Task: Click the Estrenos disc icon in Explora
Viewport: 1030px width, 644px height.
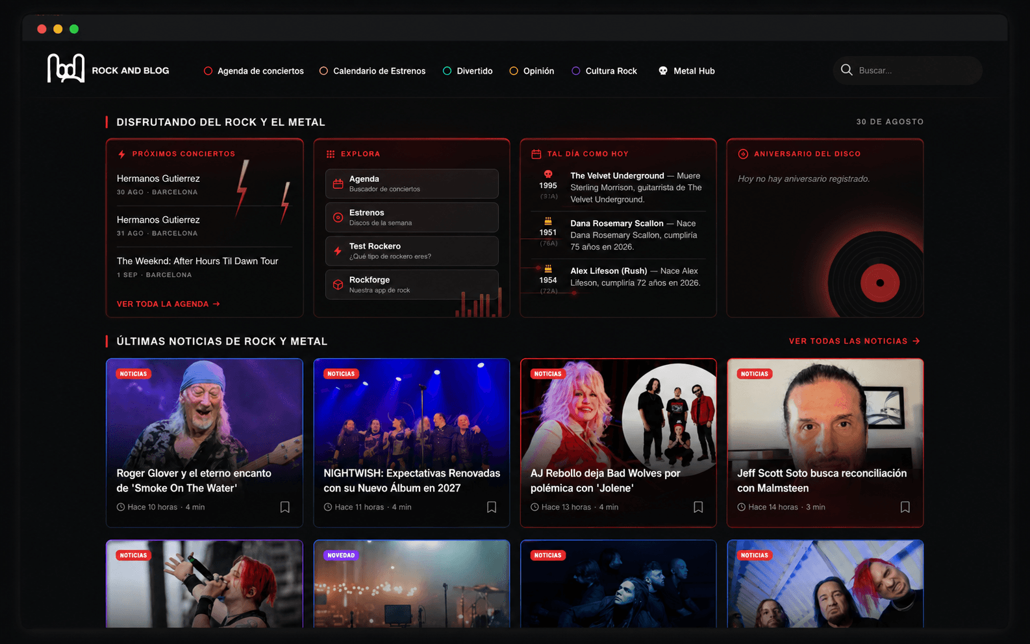Action: [x=338, y=217]
